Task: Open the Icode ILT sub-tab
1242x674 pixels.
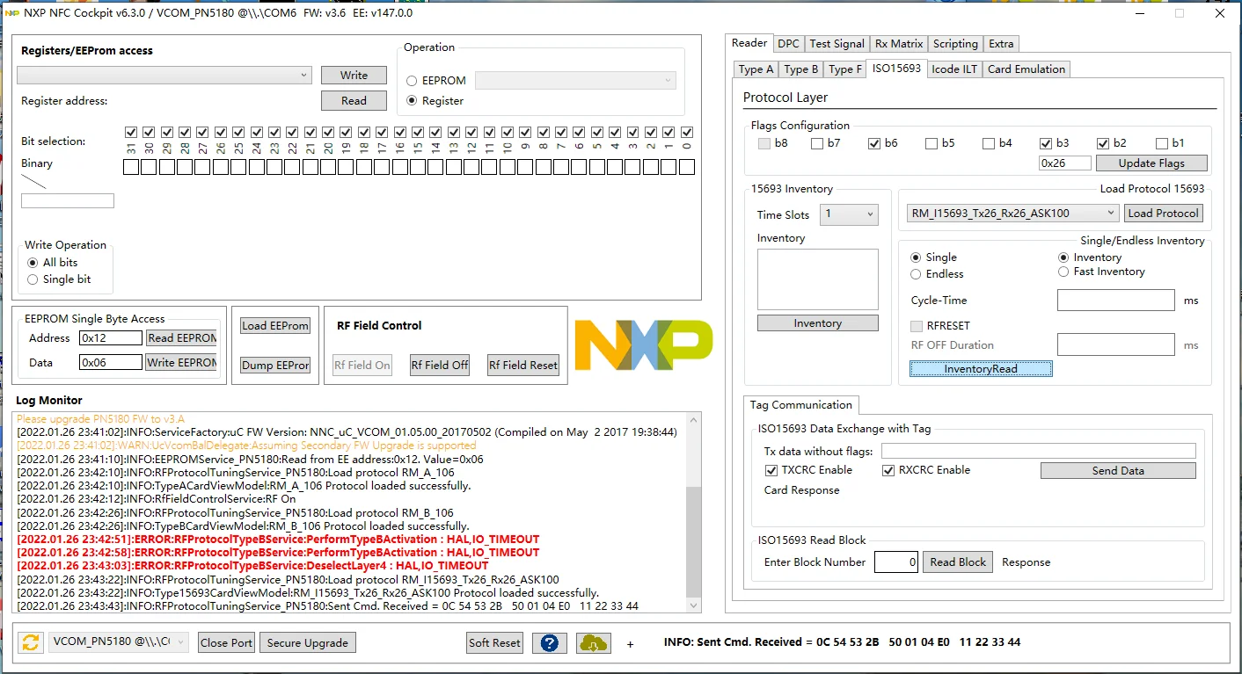Action: [954, 69]
